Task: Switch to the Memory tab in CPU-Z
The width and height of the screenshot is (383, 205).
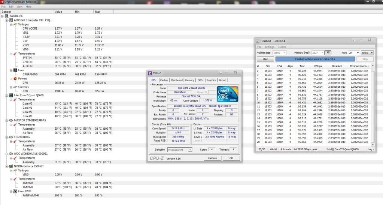Action: point(189,80)
